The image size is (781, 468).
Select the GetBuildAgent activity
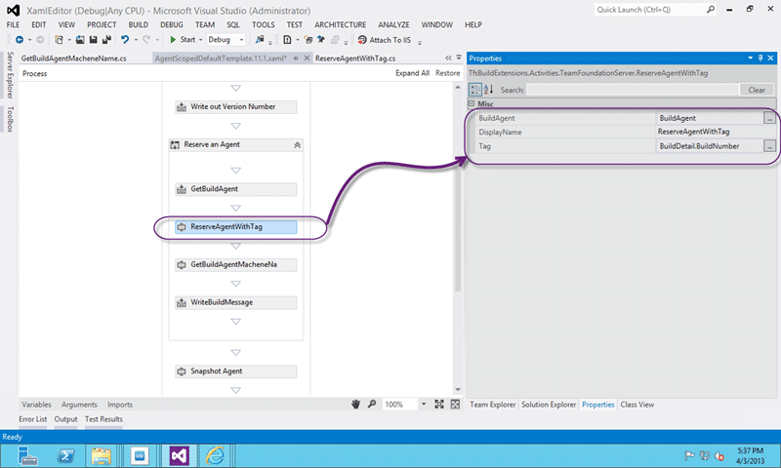(235, 189)
